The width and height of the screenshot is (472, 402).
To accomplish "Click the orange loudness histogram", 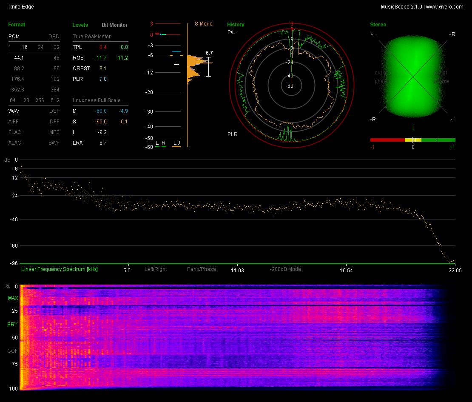I will pyautogui.click(x=199, y=69).
